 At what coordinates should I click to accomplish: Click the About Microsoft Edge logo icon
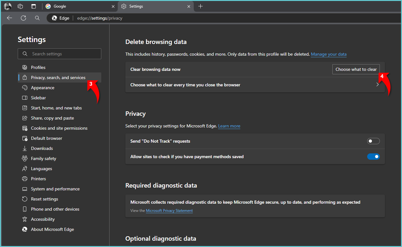pos(25,229)
